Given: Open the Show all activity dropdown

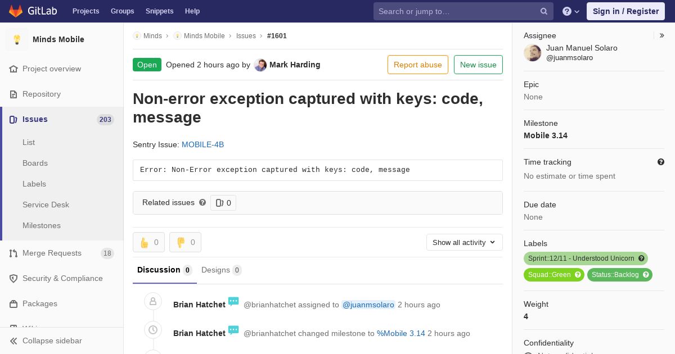Looking at the screenshot, I should pyautogui.click(x=465, y=242).
